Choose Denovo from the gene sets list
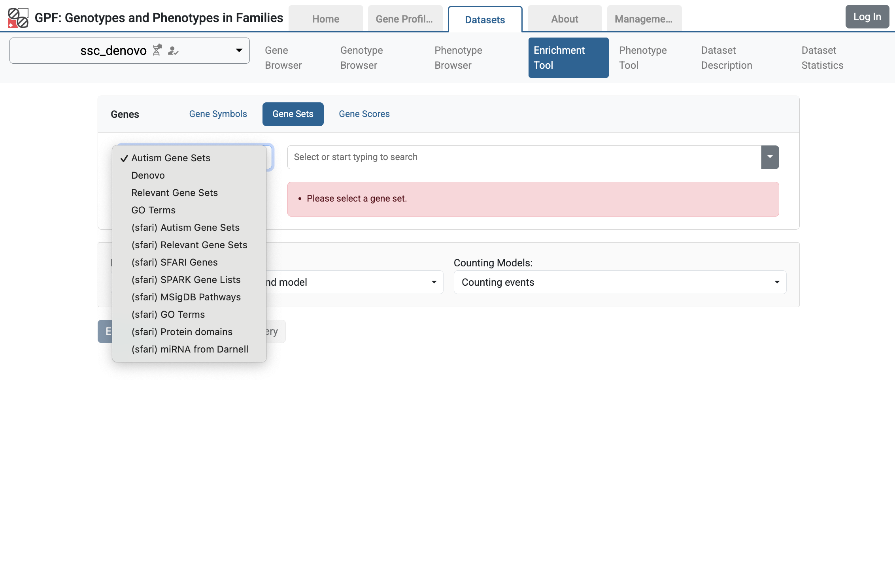Image resolution: width=895 pixels, height=577 pixels. tap(148, 175)
